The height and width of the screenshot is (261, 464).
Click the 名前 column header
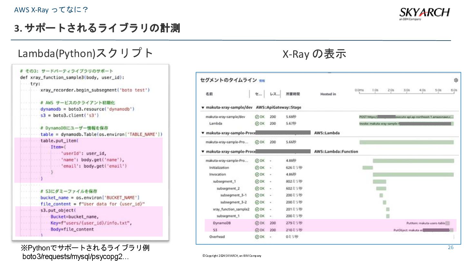tap(209, 94)
